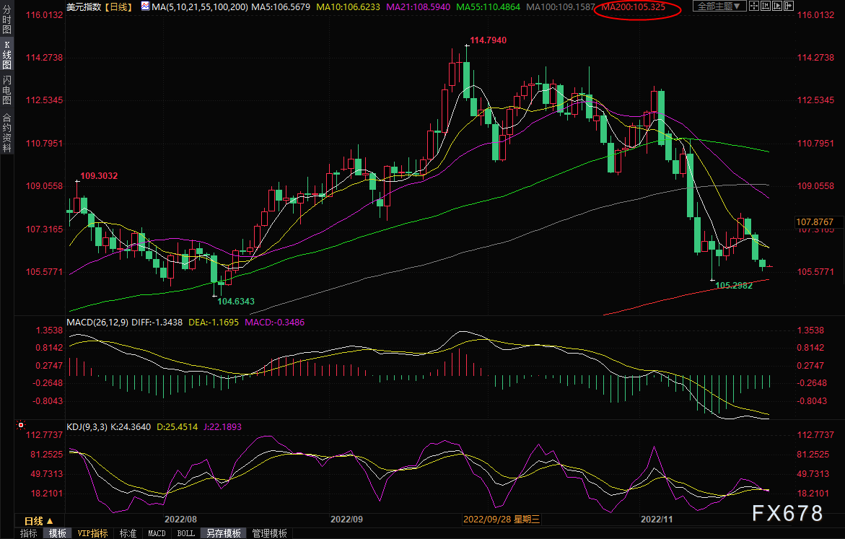Click the crosshair cursor icon at top right
This screenshot has height=539, width=845.
pyautogui.click(x=754, y=6)
